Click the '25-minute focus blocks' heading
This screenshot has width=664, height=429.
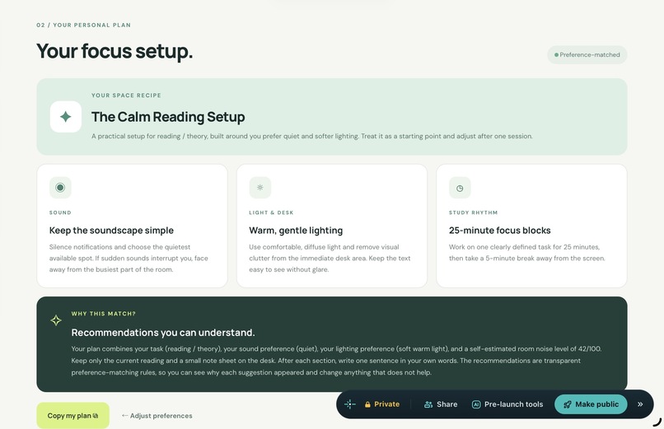pos(500,231)
